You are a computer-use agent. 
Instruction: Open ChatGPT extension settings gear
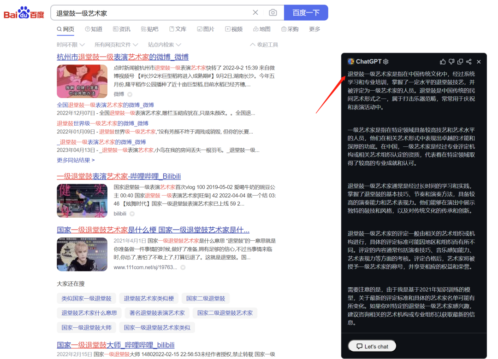pyautogui.click(x=386, y=62)
